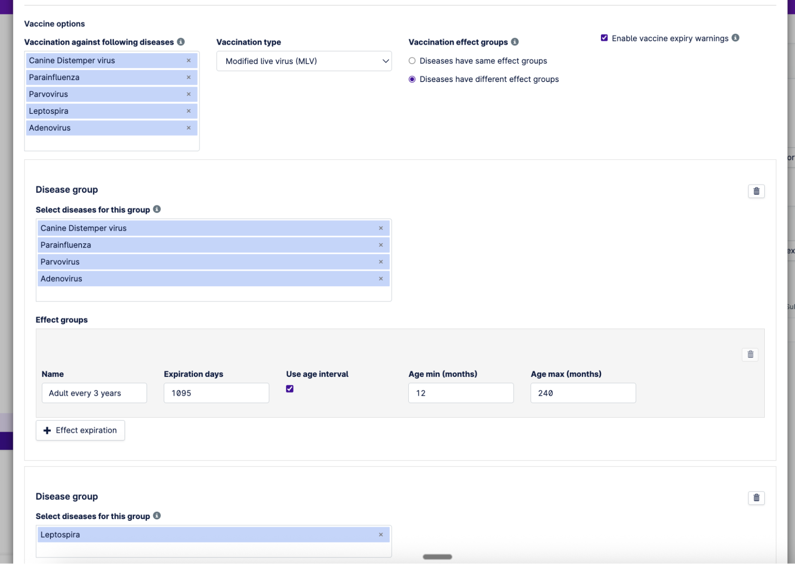Delete the second Disease group with its trash icon
Image resolution: width=795 pixels, height=564 pixels.
[756, 498]
